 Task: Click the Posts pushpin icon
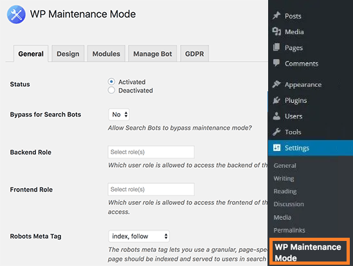[276, 15]
